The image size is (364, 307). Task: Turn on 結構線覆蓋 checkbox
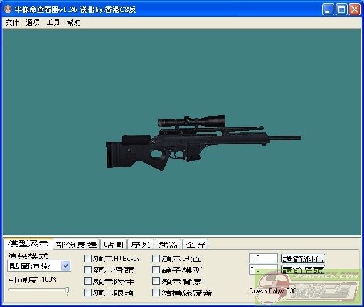156,293
